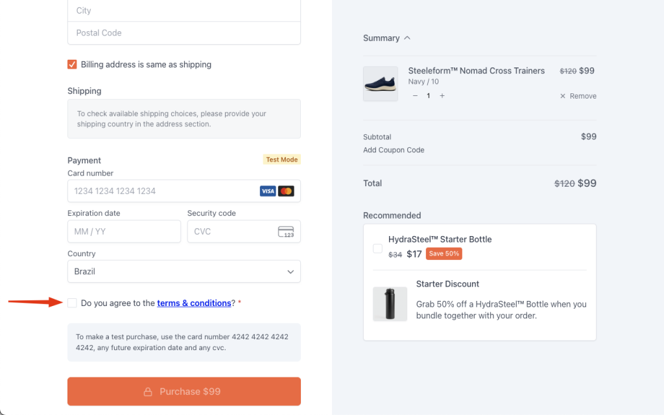This screenshot has width=664, height=415.
Task: Decrease the trainers quantity with the minus icon
Action: click(x=415, y=95)
